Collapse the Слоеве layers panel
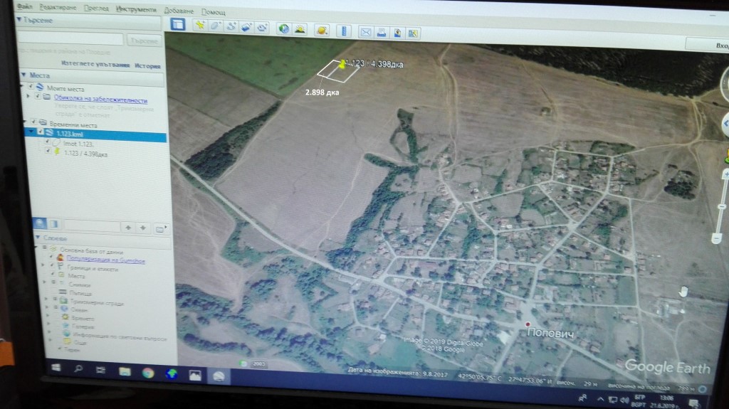The height and width of the screenshot is (409, 729). (x=36, y=238)
